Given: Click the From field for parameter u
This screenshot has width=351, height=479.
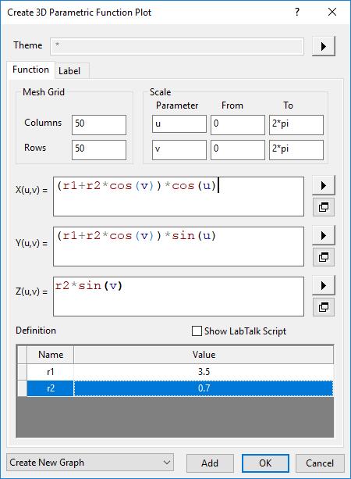Looking at the screenshot, I should coord(238,125).
